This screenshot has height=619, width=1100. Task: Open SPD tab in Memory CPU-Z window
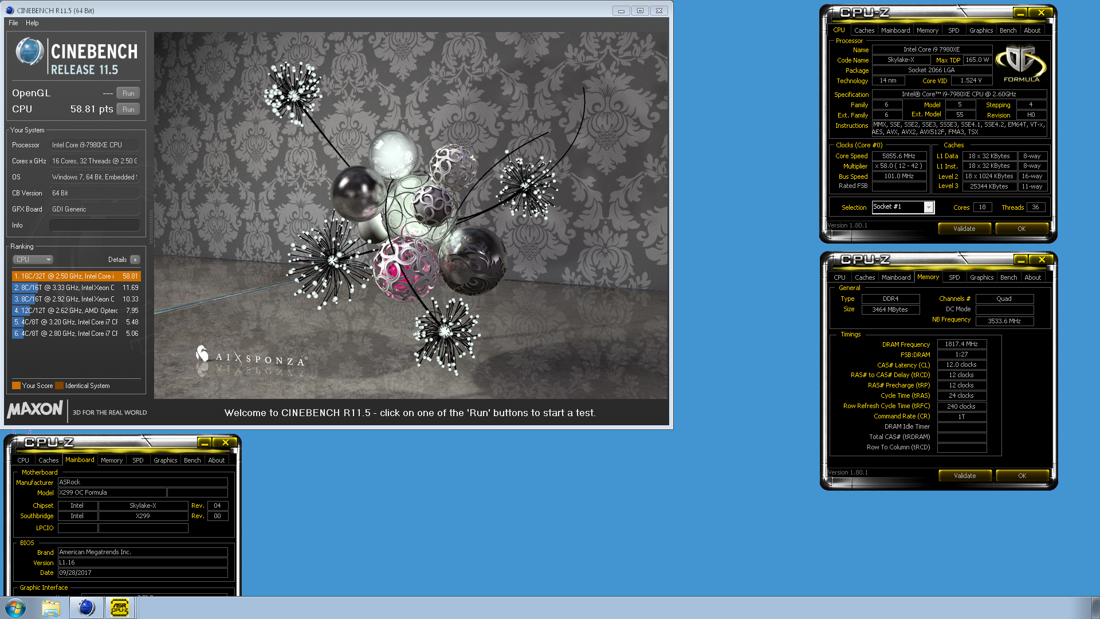point(954,277)
